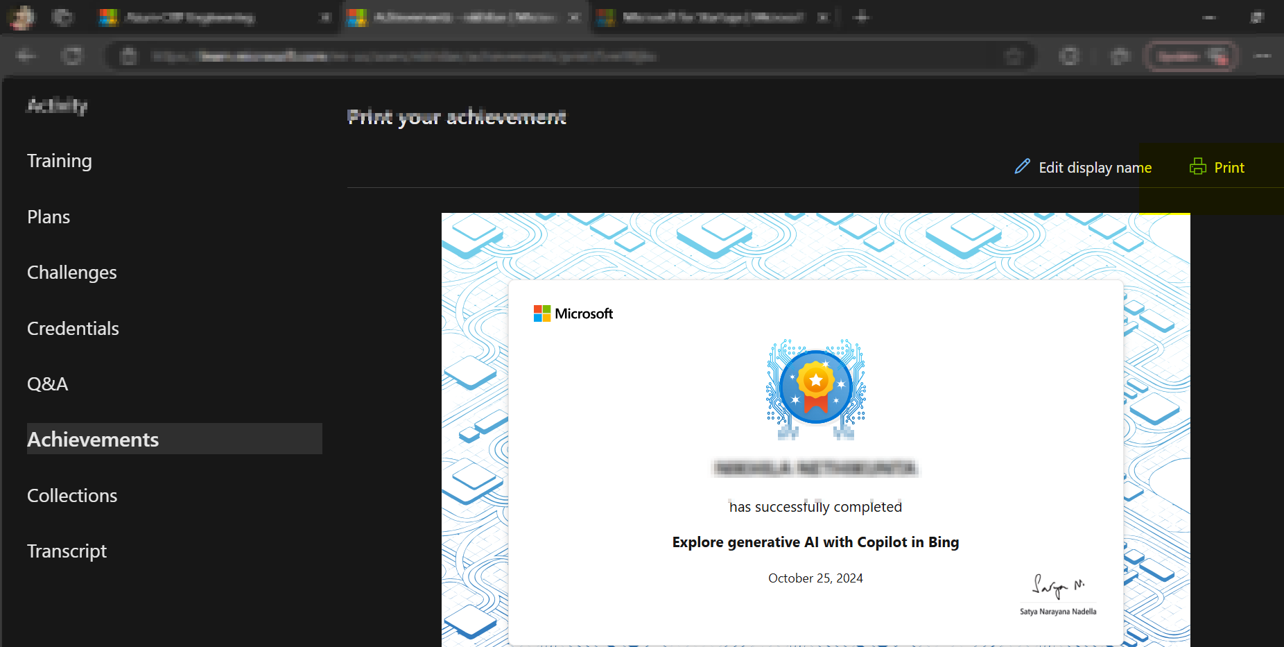Select the active Achievements browser tab
1284x647 pixels.
tap(465, 17)
